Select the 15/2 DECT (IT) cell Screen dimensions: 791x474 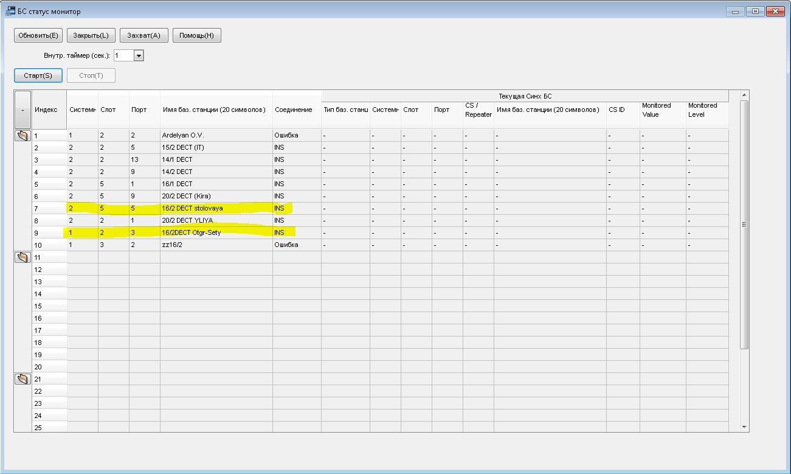[216, 147]
